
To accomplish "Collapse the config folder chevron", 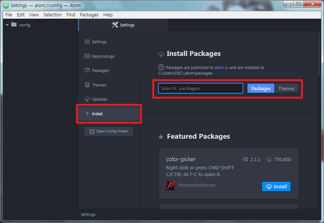I will click(7, 25).
